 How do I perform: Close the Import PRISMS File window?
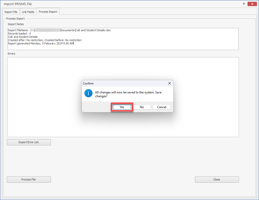click(252, 4)
